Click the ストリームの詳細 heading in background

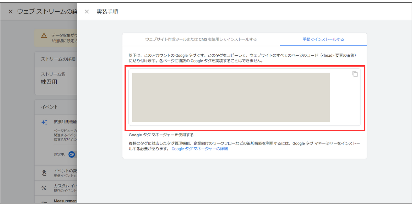(58, 59)
